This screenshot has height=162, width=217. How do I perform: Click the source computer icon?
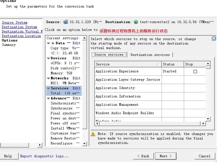click(66, 22)
